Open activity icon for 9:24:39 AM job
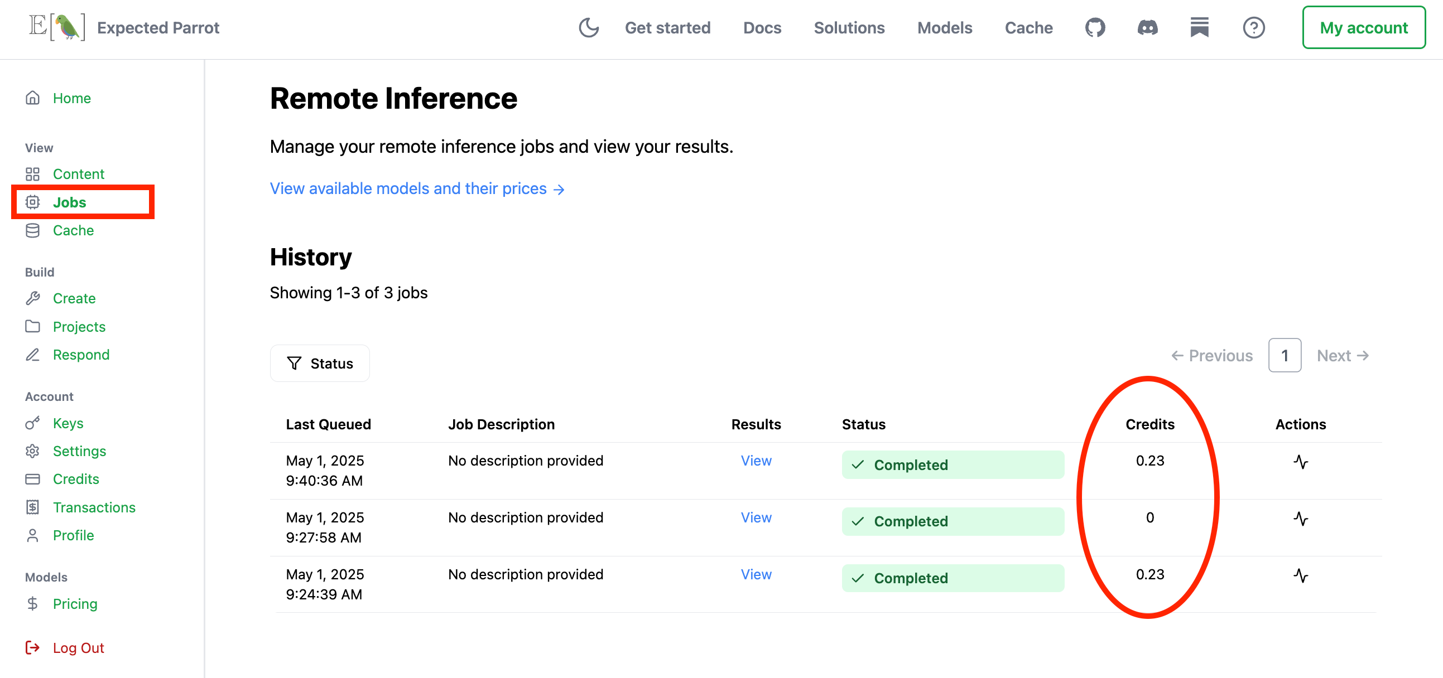This screenshot has height=678, width=1443. tap(1300, 575)
